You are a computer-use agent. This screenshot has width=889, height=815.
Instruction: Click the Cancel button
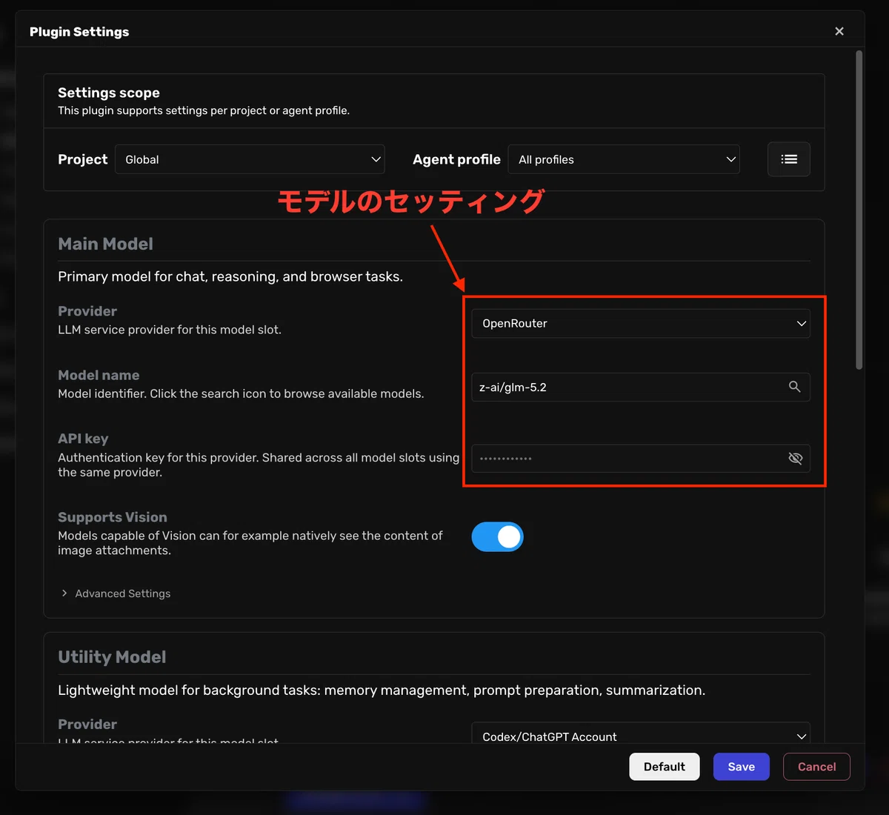[816, 767]
